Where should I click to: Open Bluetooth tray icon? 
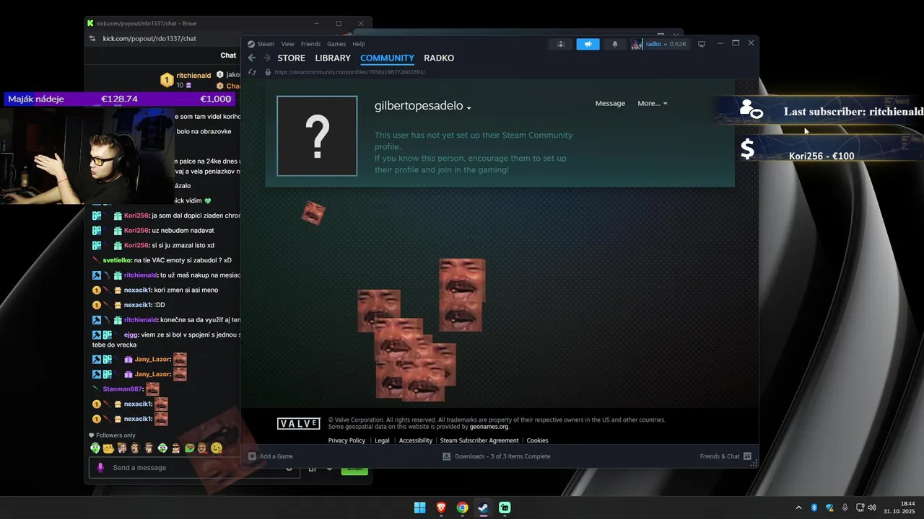(814, 507)
